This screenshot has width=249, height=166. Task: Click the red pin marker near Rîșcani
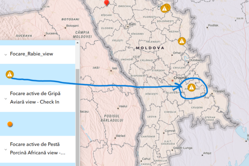tap(107, 3)
